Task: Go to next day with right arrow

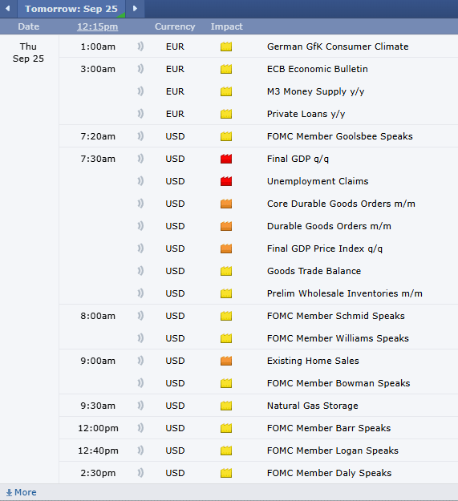Action: pyautogui.click(x=135, y=9)
